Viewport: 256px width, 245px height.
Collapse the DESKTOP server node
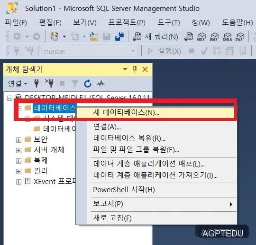pos(10,98)
